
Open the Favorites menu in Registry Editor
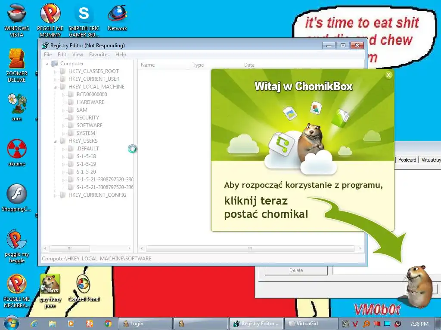(99, 55)
